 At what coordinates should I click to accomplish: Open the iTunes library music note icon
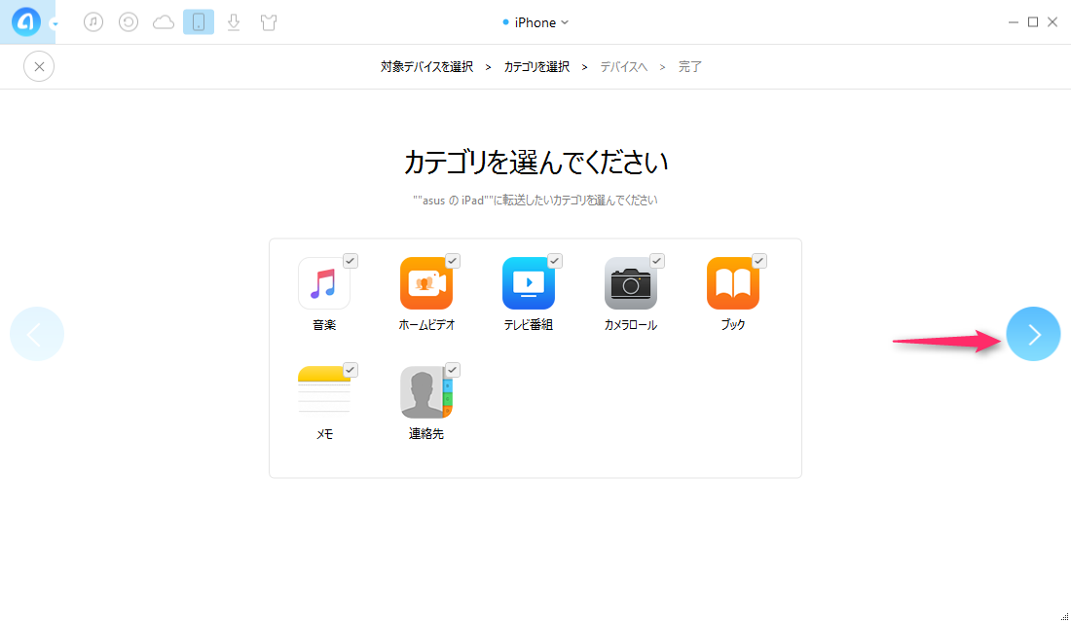93,21
